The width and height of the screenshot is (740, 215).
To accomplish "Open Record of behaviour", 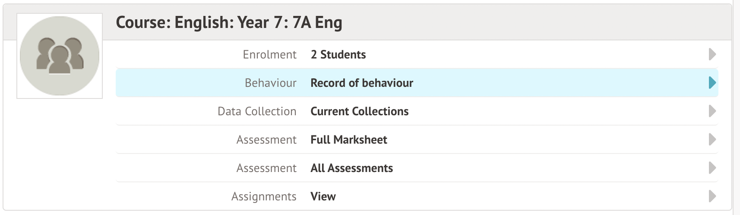I will [362, 83].
